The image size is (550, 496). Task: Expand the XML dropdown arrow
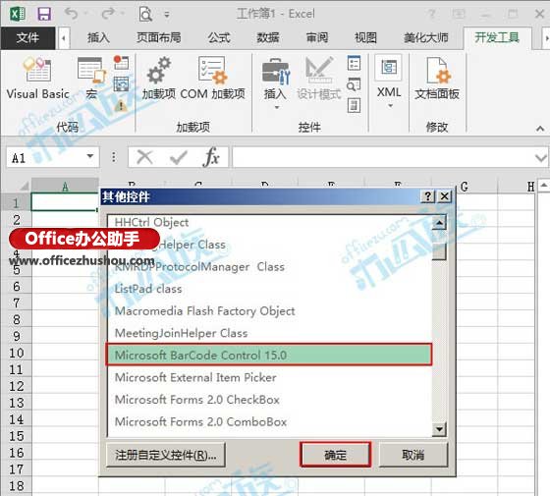[391, 106]
